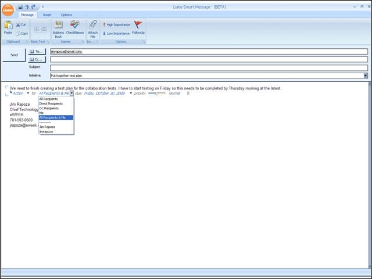
Task: Open the Action type dropdown arrow
Action: pyautogui.click(x=28, y=93)
